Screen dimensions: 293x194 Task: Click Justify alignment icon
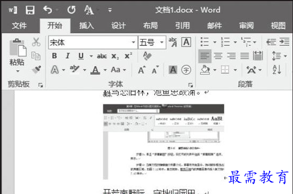click(245, 56)
